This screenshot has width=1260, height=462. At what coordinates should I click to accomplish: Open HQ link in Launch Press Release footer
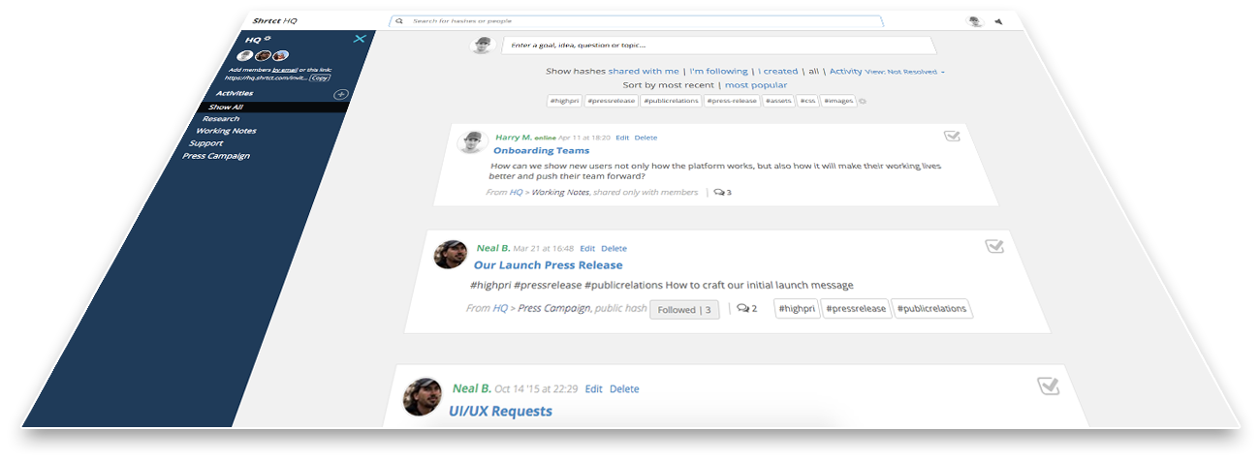pos(500,309)
